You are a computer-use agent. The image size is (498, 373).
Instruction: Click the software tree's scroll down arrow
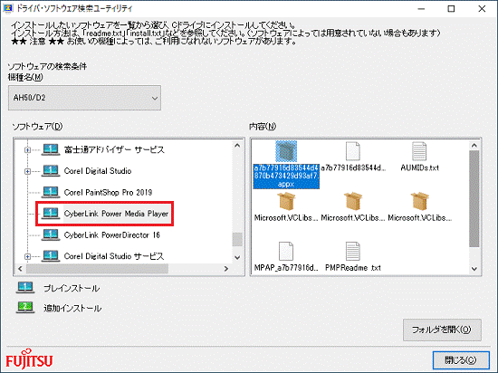coord(237,257)
